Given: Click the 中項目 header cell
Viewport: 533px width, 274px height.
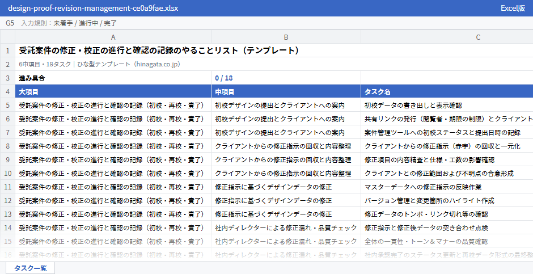Looking at the screenshot, I should click(286, 92).
